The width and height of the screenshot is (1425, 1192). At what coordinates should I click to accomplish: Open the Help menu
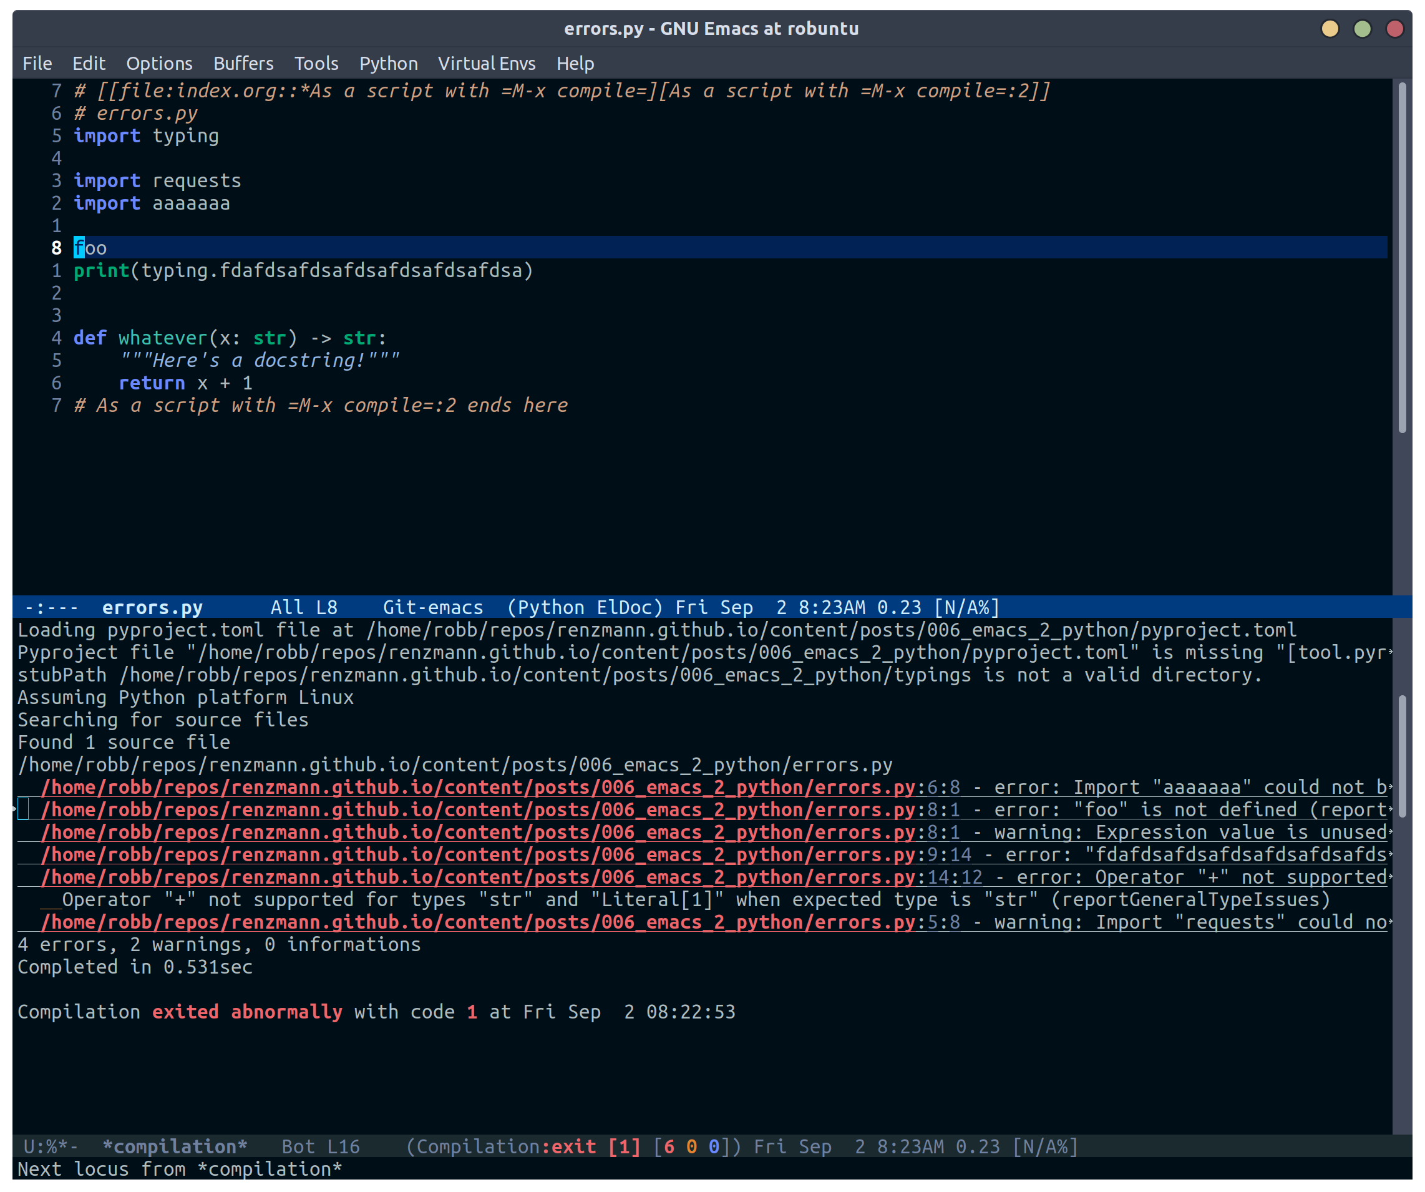click(x=575, y=63)
